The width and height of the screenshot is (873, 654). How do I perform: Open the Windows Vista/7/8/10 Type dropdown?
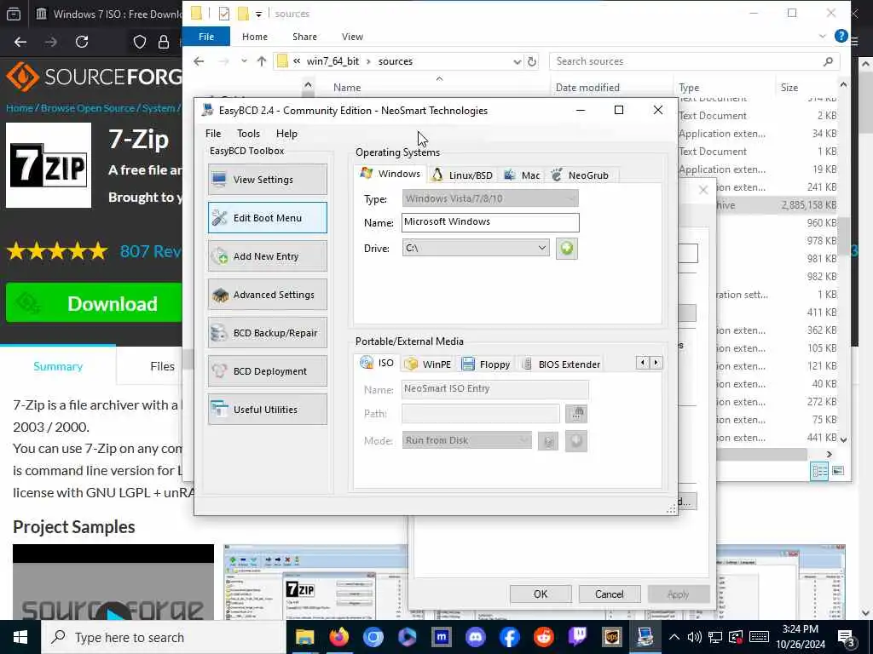[x=490, y=198]
